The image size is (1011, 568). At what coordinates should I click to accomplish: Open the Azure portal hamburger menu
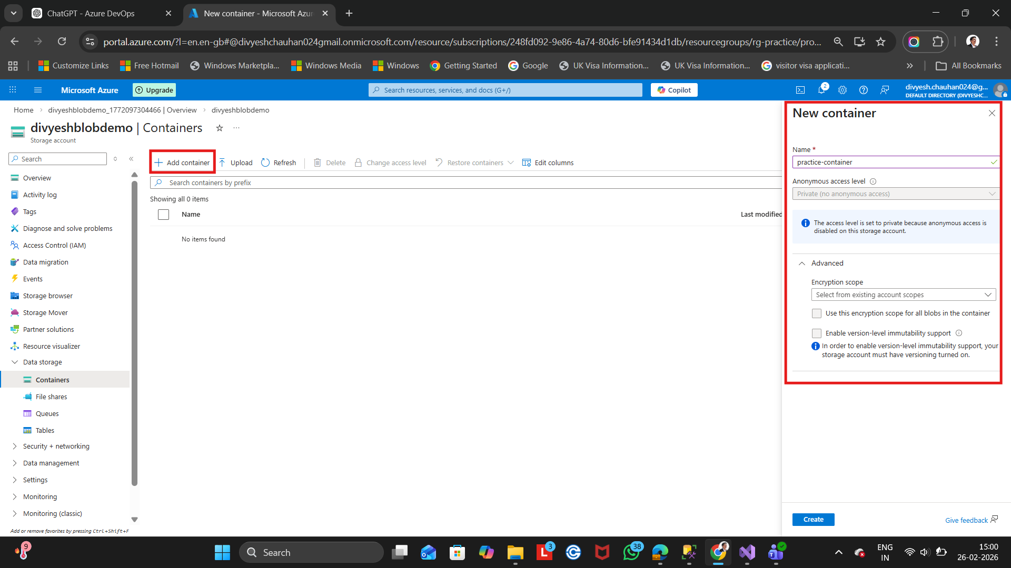[x=38, y=90]
